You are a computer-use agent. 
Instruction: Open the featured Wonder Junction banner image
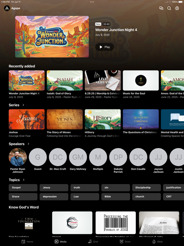point(52,37)
